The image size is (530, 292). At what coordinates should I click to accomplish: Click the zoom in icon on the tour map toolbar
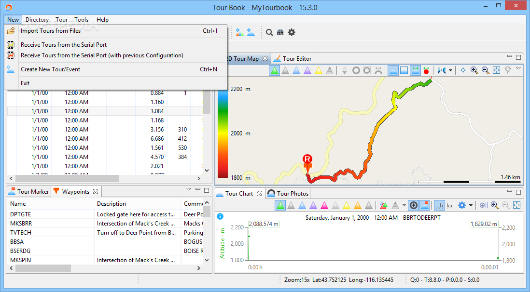click(474, 70)
